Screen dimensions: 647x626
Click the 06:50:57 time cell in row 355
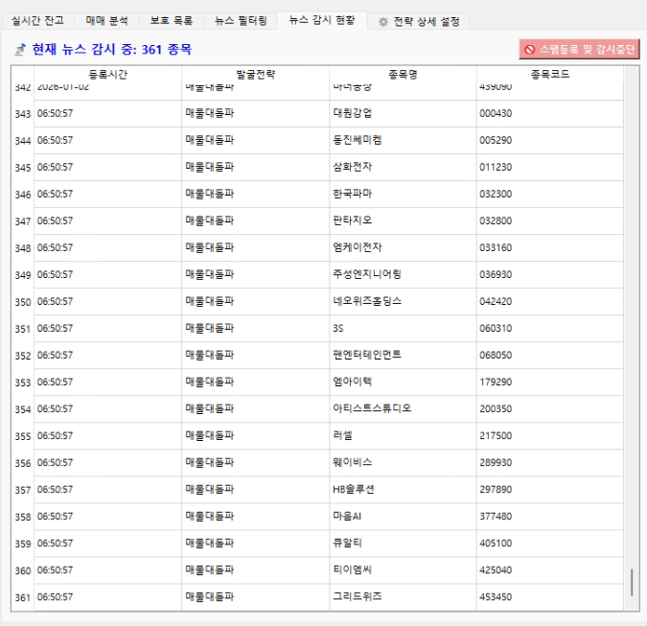pyautogui.click(x=107, y=436)
